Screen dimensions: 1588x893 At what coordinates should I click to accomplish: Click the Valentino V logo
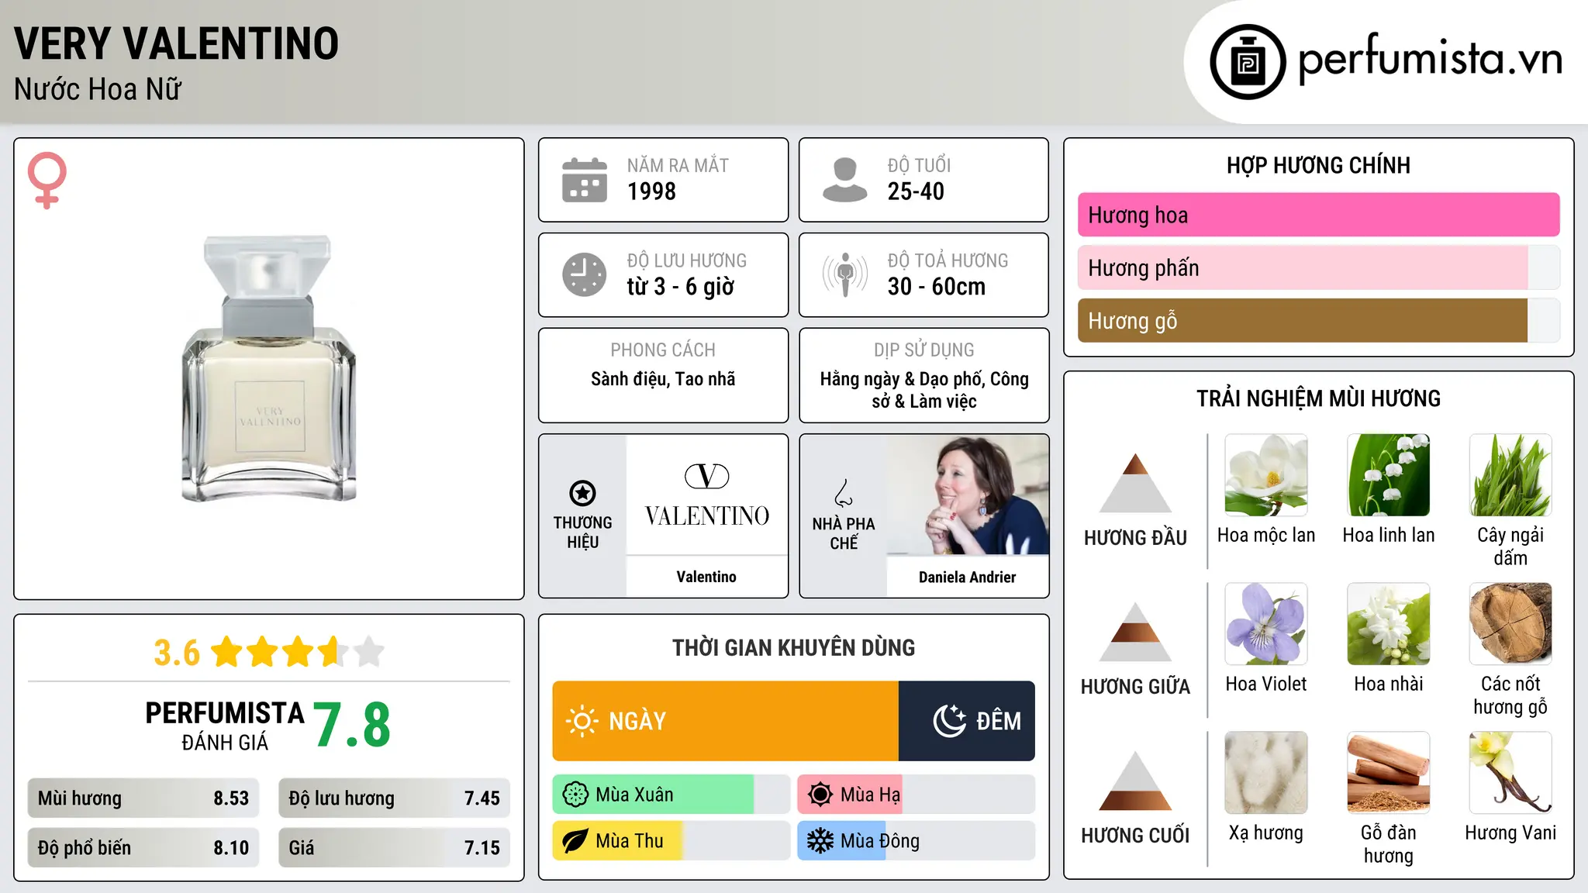point(707,476)
